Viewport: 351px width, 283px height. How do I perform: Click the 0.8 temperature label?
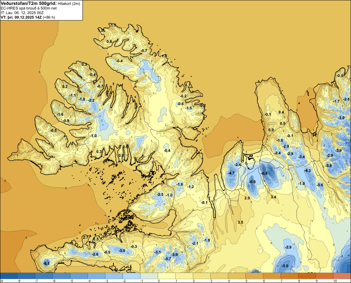[x=109, y=42]
